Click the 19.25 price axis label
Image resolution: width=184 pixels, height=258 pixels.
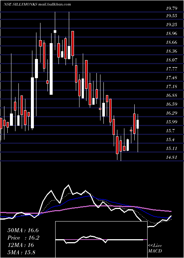[171, 25]
